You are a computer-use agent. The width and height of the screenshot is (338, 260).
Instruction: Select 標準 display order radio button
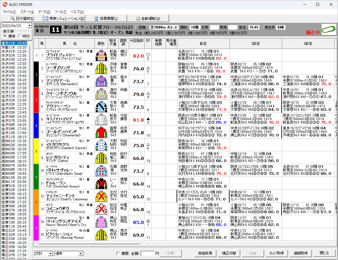(5, 36)
